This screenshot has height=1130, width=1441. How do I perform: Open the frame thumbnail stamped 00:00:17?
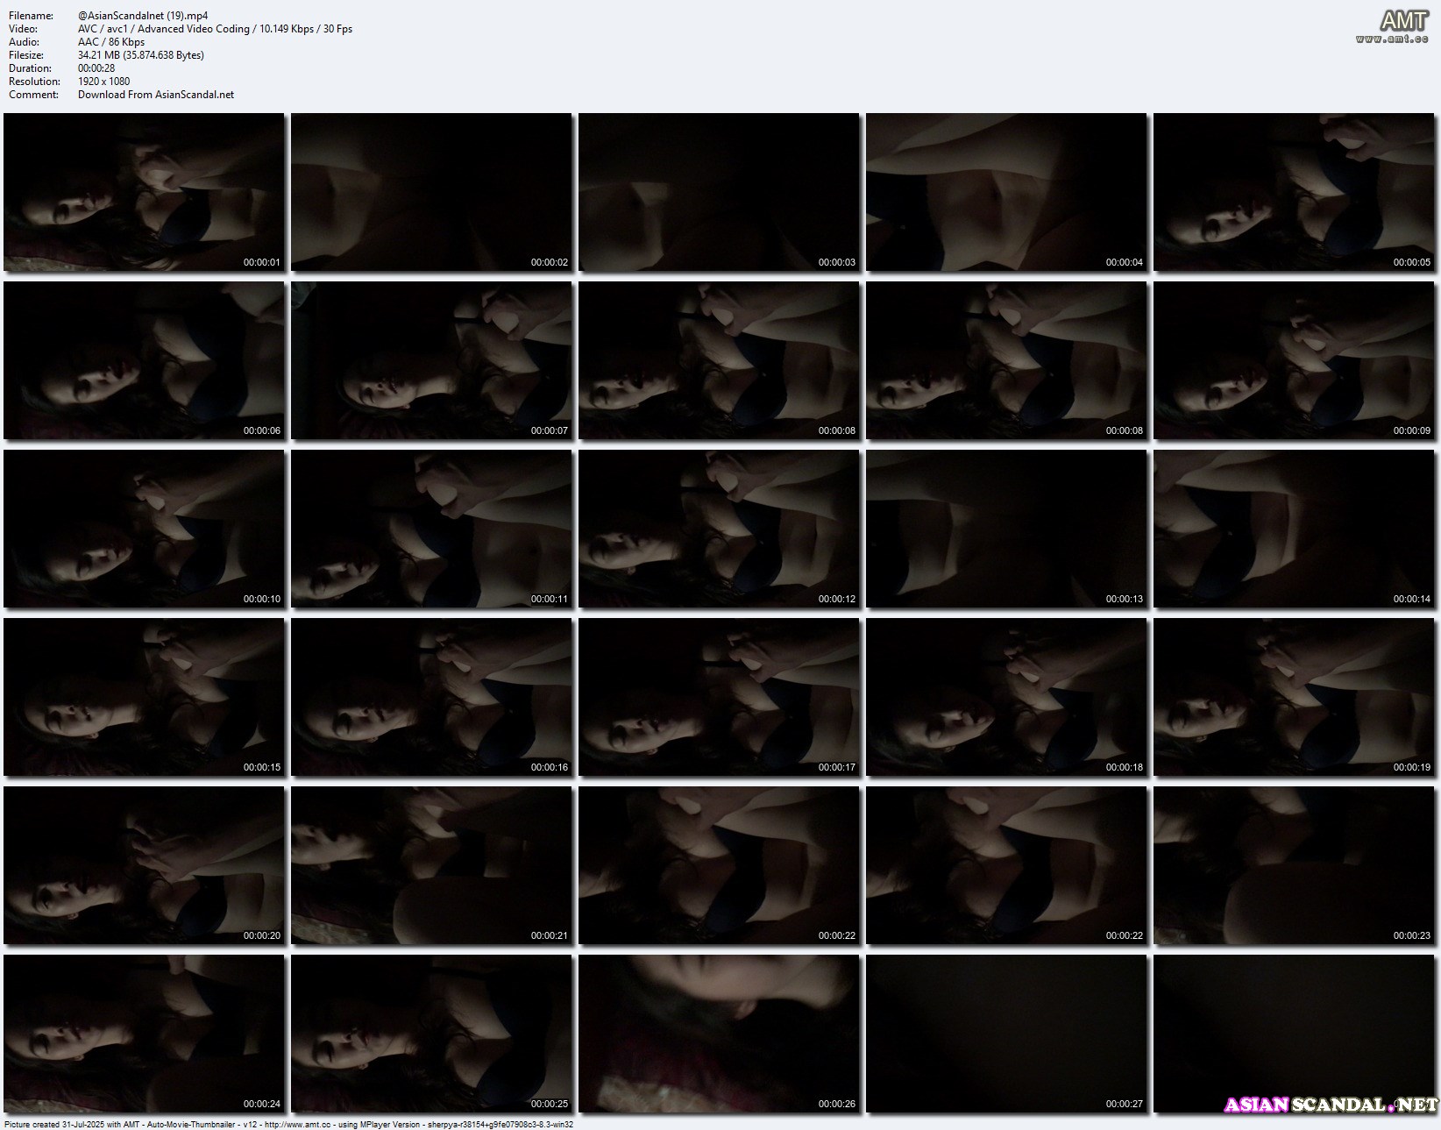pos(719,697)
